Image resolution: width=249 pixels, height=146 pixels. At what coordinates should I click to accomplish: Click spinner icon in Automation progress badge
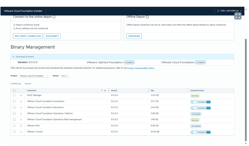coord(193,102)
